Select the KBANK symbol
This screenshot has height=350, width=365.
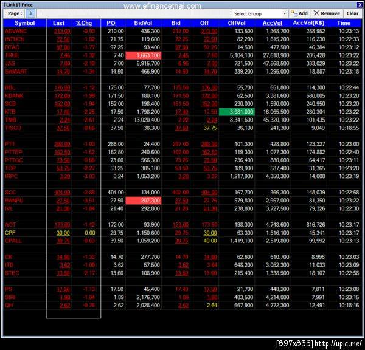[14, 95]
